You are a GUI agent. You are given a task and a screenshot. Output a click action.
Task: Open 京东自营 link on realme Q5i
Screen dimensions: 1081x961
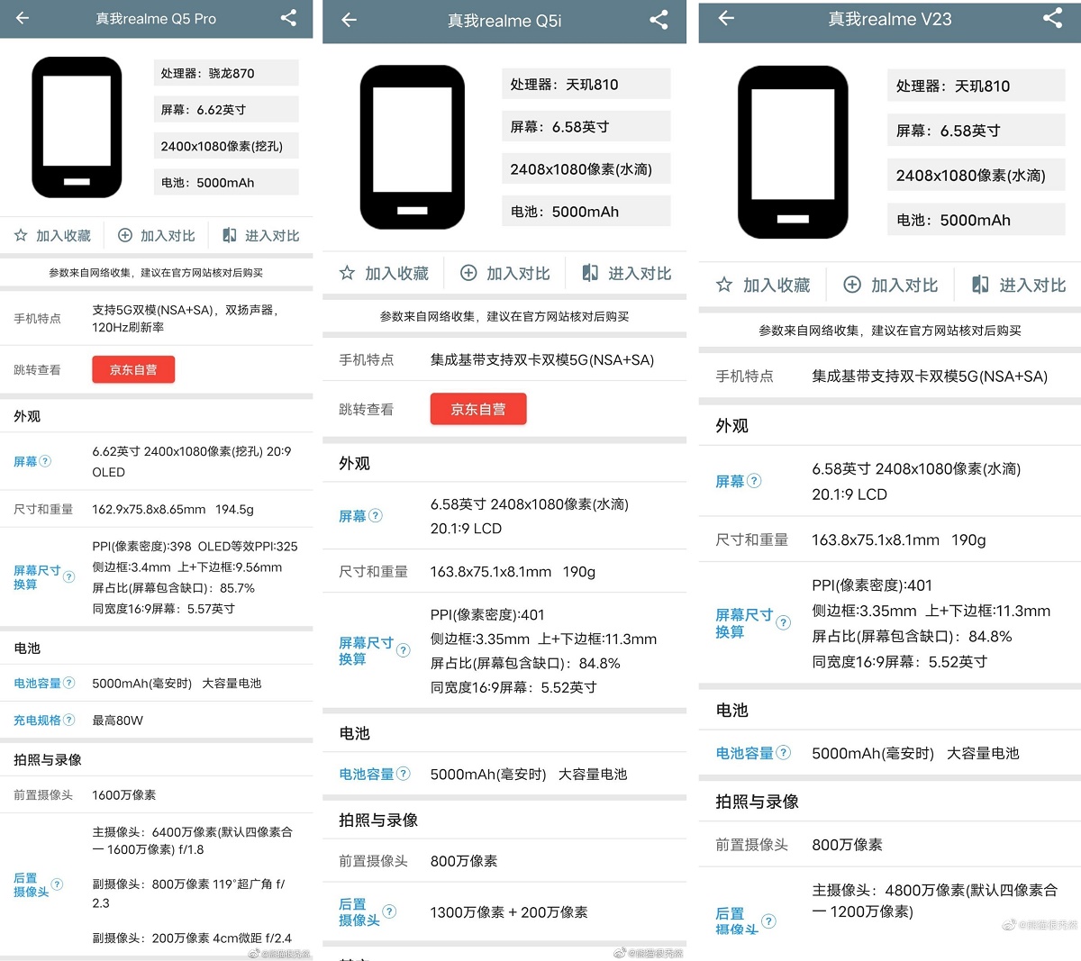pyautogui.click(x=478, y=409)
